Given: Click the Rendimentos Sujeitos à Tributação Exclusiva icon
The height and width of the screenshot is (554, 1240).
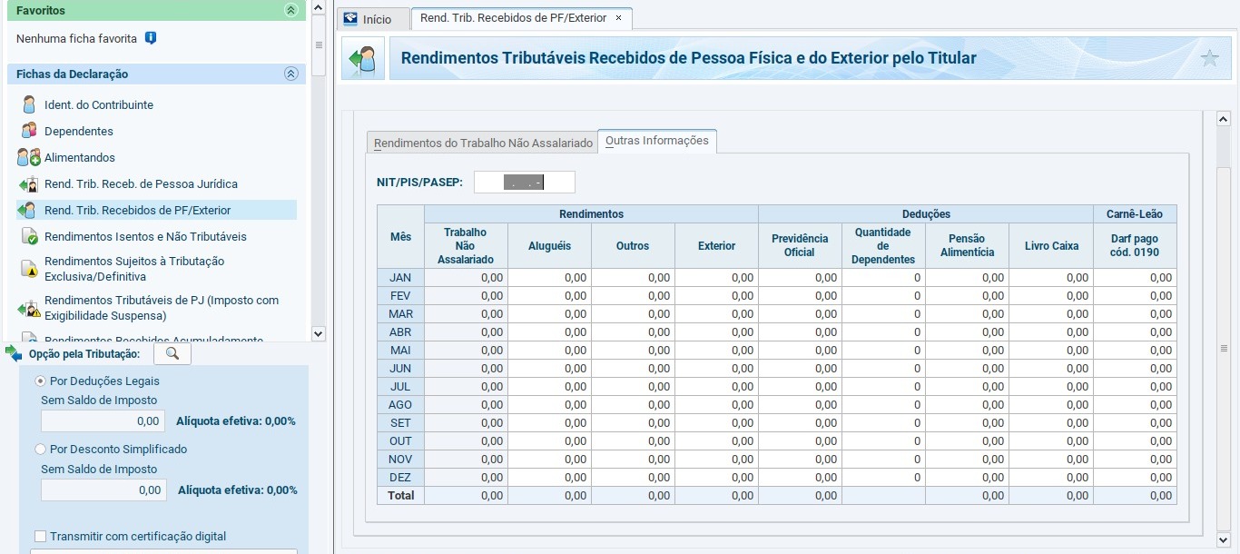Looking at the screenshot, I should (29, 268).
